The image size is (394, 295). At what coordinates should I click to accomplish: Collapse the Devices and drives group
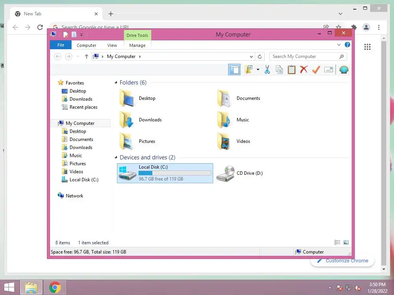[x=116, y=157]
